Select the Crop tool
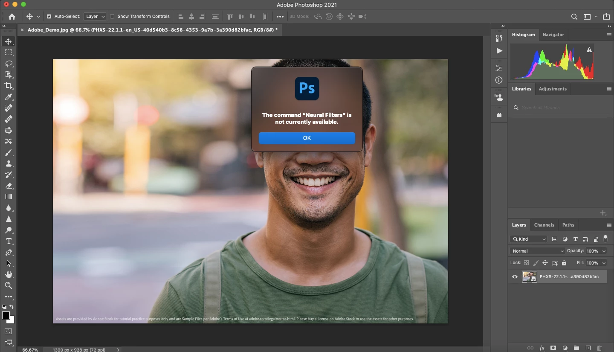614x352 pixels. click(x=9, y=86)
